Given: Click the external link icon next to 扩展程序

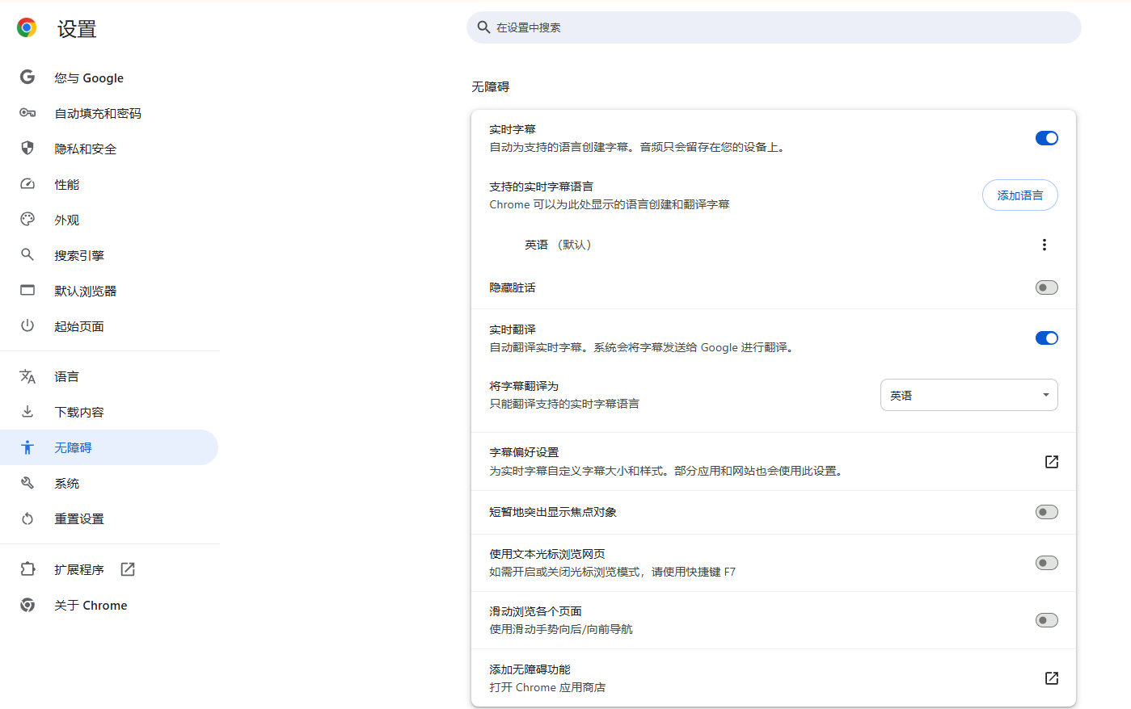Looking at the screenshot, I should click(x=128, y=569).
